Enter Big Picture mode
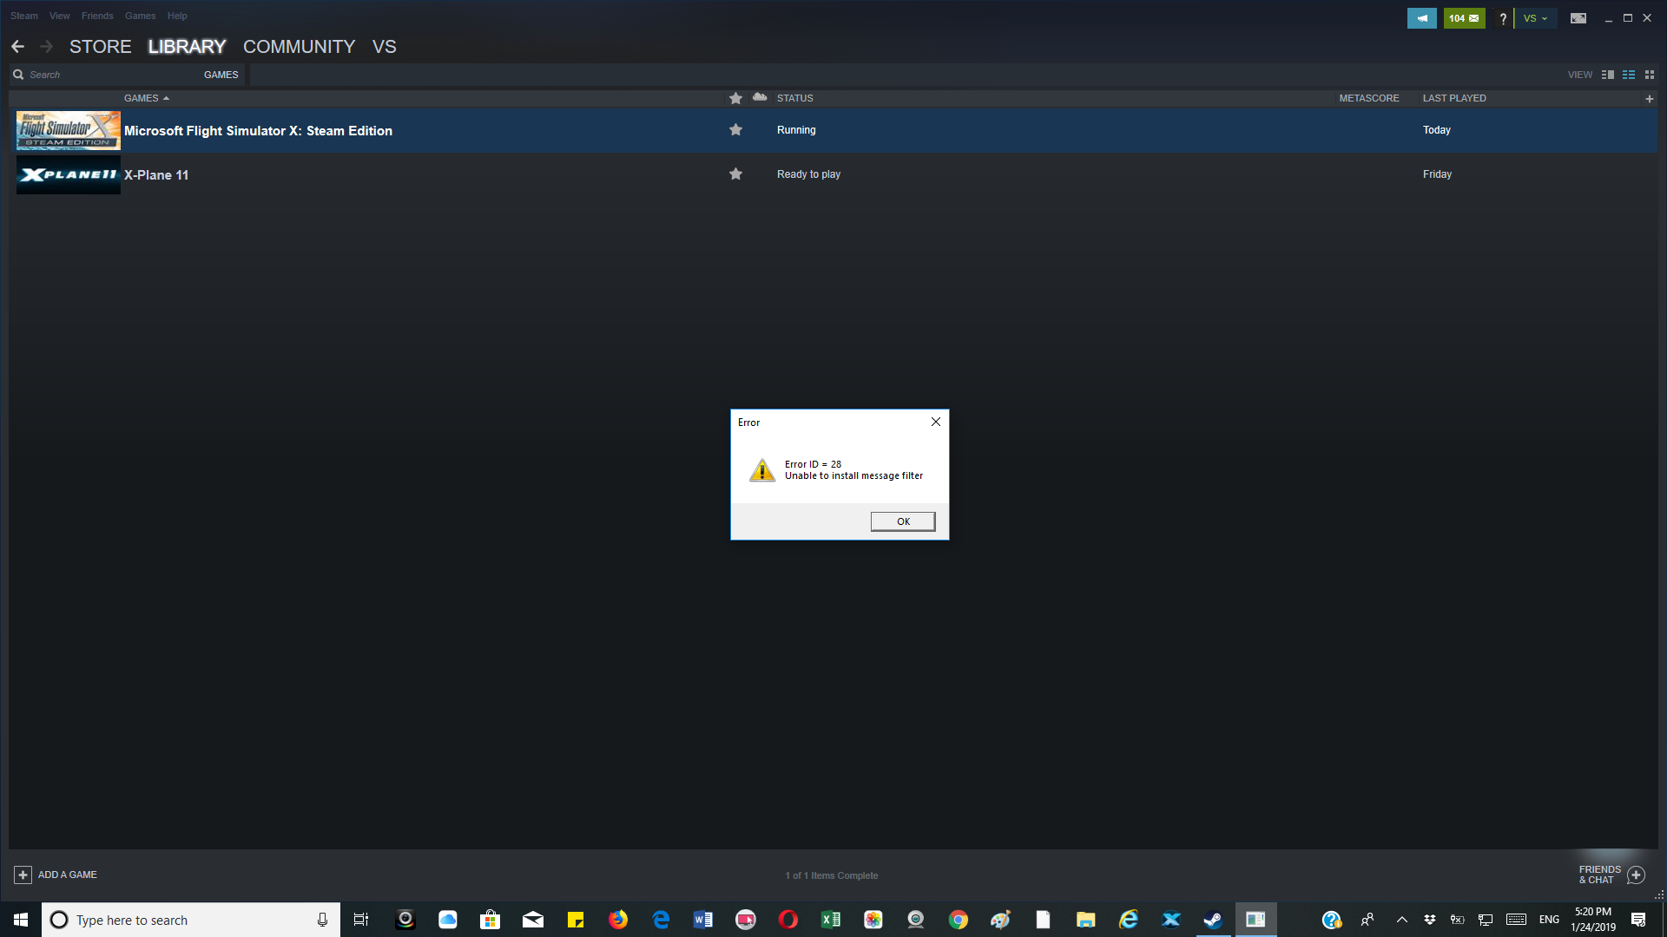 [1578, 18]
